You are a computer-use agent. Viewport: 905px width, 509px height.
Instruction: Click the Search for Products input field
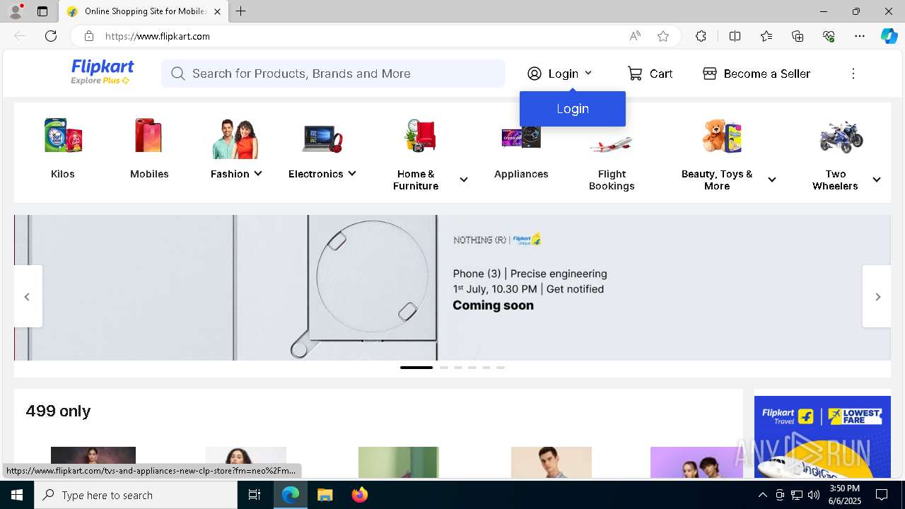[333, 74]
